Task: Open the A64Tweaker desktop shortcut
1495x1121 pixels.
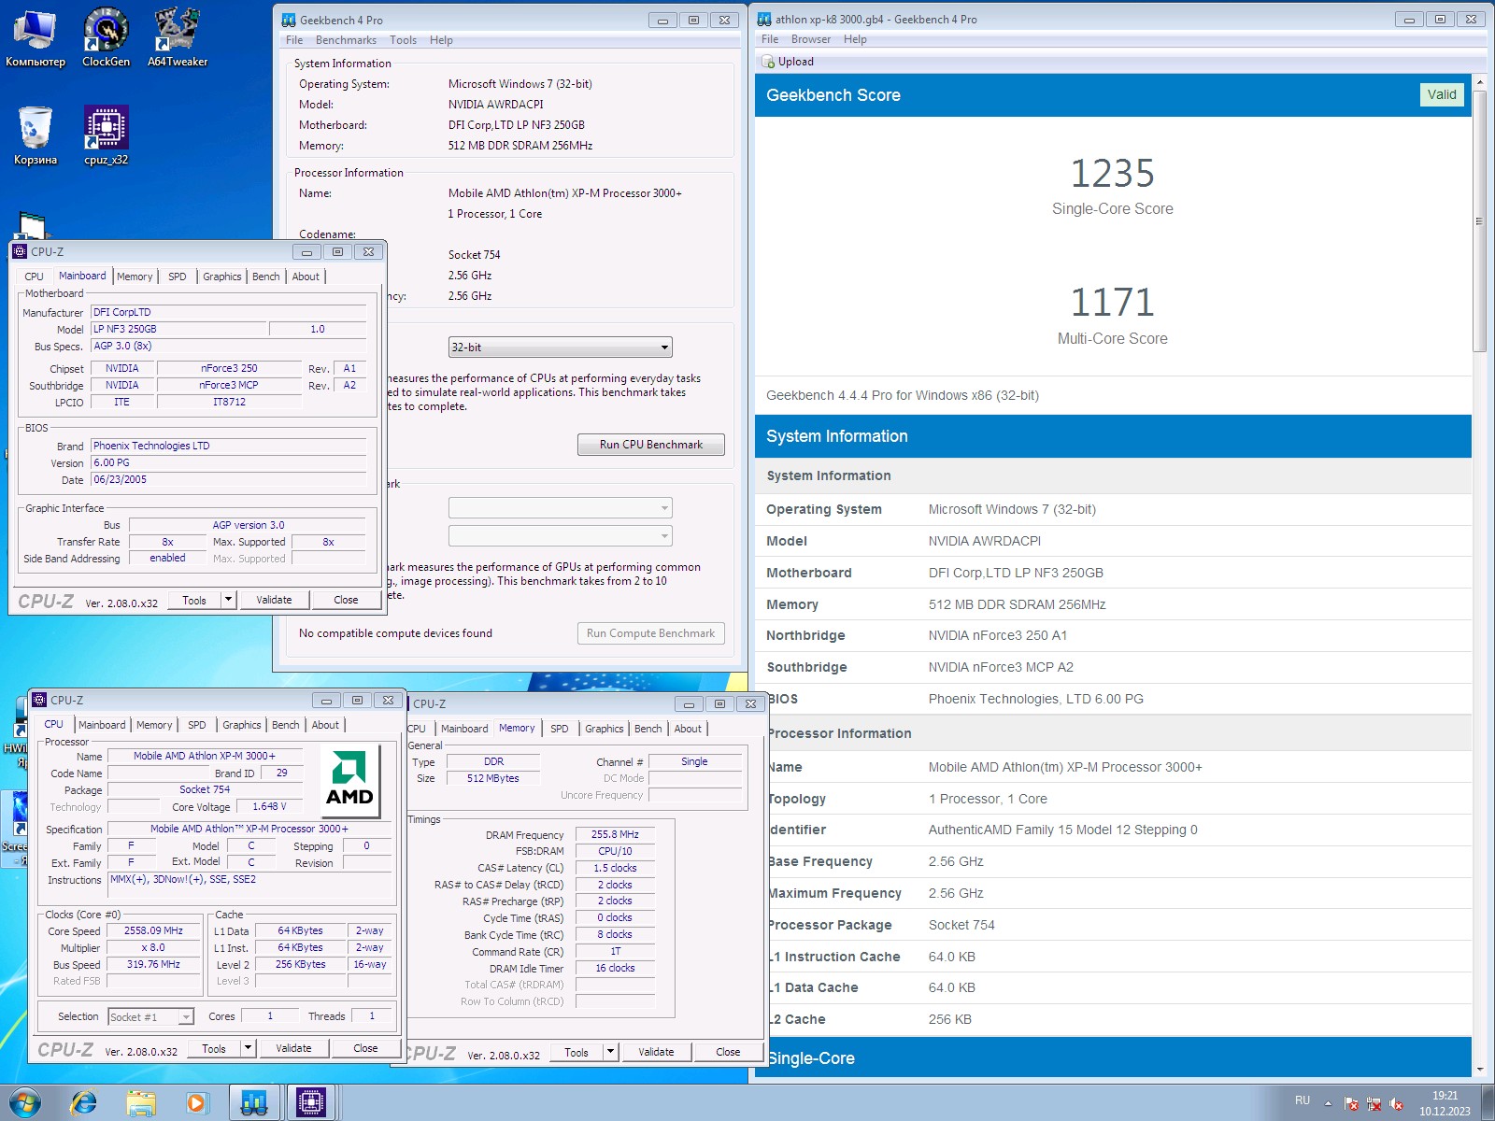Action: coord(178,37)
